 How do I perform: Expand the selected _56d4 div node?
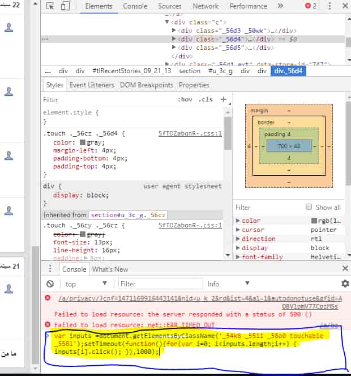point(174,39)
